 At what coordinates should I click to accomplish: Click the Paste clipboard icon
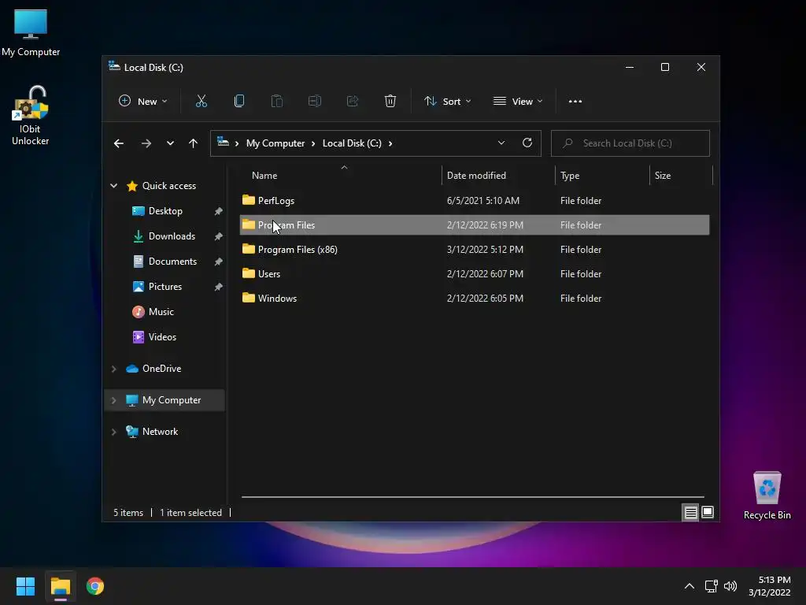pos(276,102)
